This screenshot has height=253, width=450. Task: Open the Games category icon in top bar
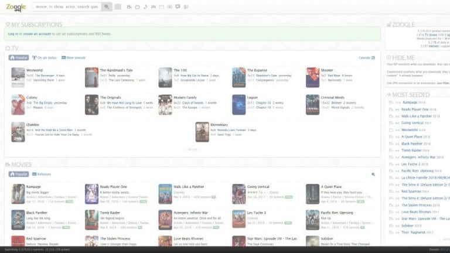[x=154, y=7]
